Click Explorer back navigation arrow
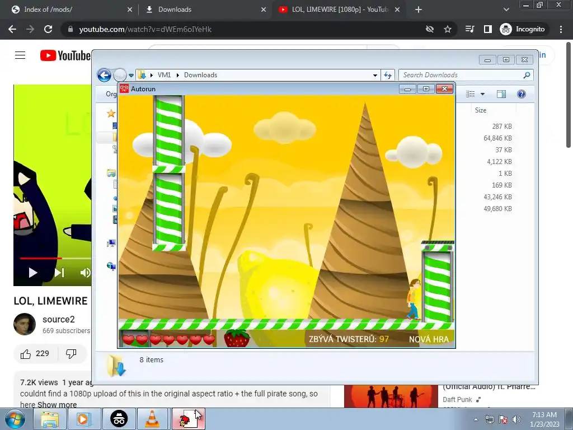The image size is (573, 430). (104, 76)
